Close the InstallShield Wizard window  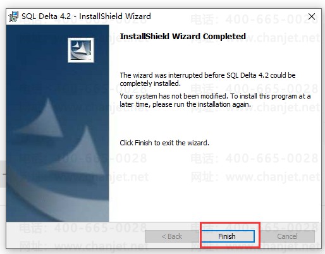click(x=312, y=16)
